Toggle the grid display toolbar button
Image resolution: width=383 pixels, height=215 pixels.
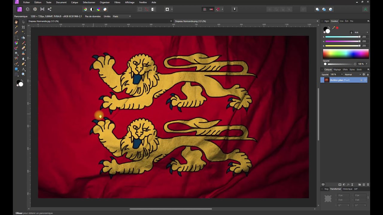coord(205,9)
